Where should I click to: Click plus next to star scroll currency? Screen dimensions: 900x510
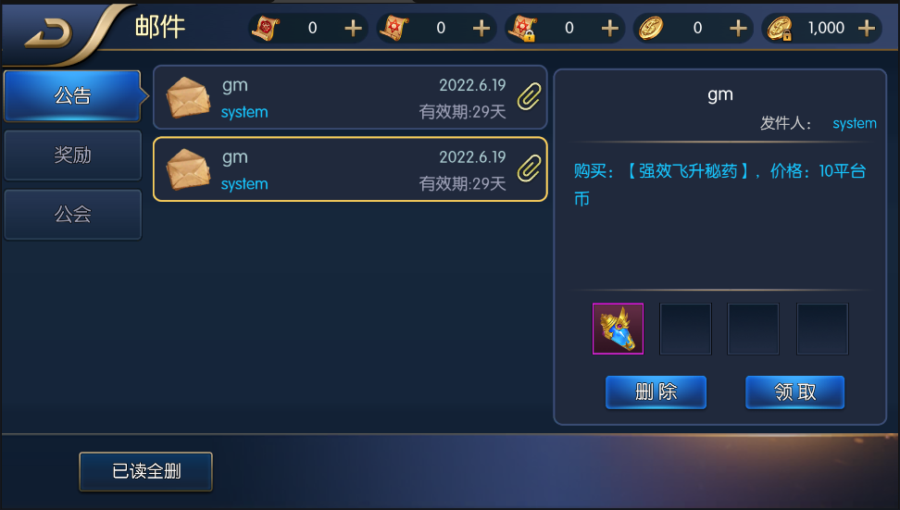click(481, 28)
